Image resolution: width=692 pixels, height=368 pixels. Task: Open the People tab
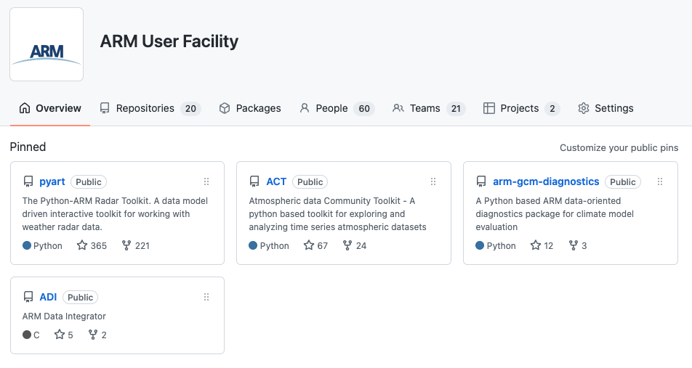pos(337,108)
